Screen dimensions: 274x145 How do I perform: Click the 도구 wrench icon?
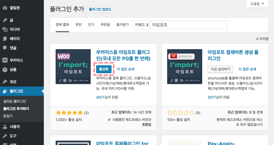click(5, 136)
